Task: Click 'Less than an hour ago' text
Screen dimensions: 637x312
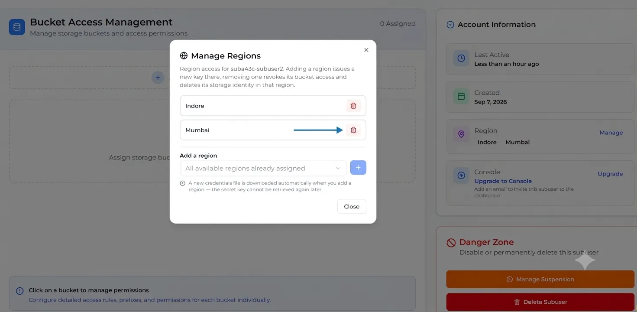Action: click(507, 64)
